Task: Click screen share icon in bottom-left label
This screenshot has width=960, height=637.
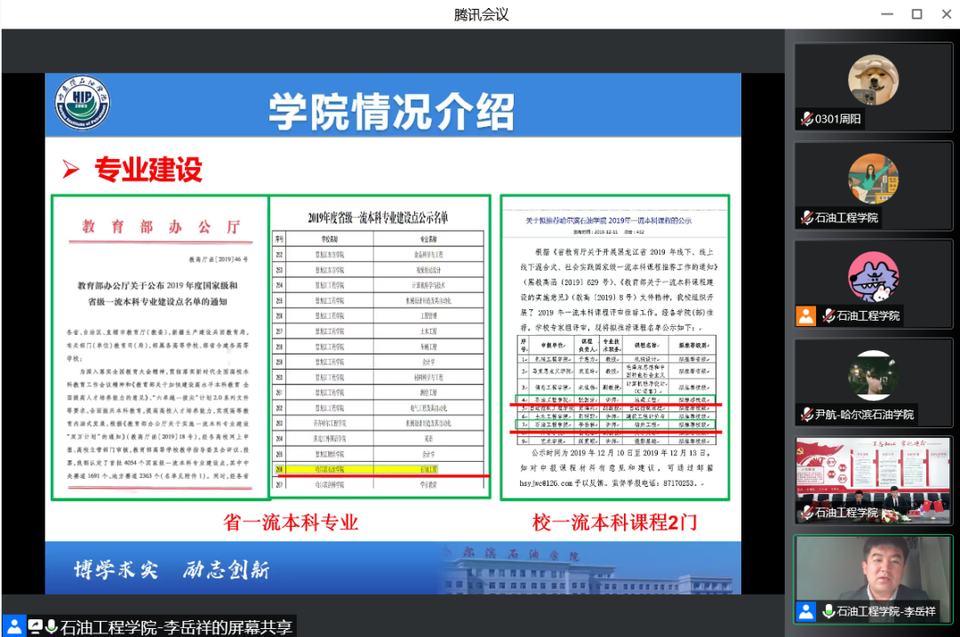Action: coord(36,626)
